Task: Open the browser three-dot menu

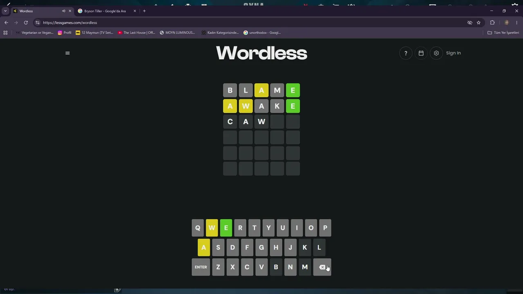Action: coord(517,22)
